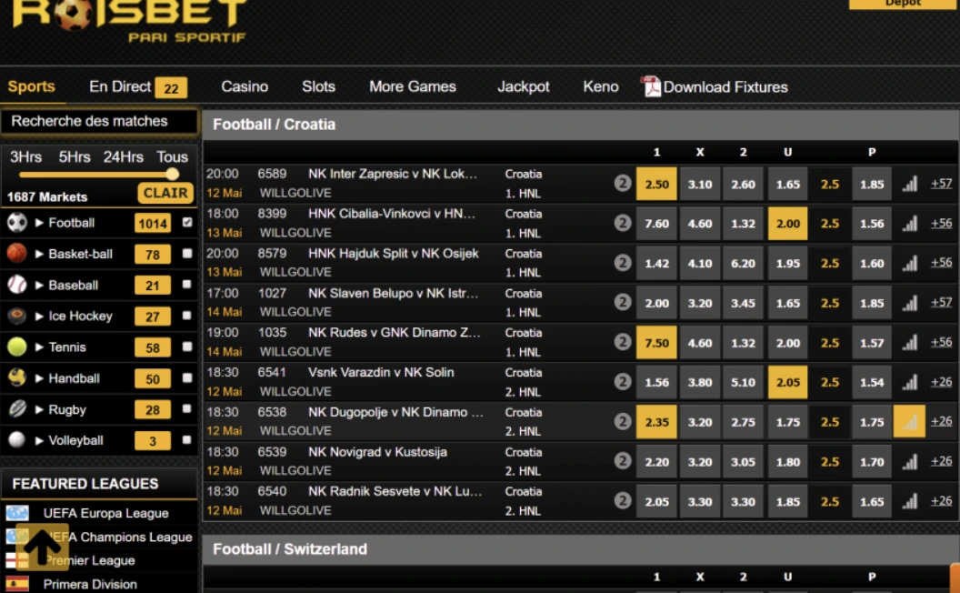Tick the Volleyball checkbox
This screenshot has width=960, height=593.
tap(187, 440)
